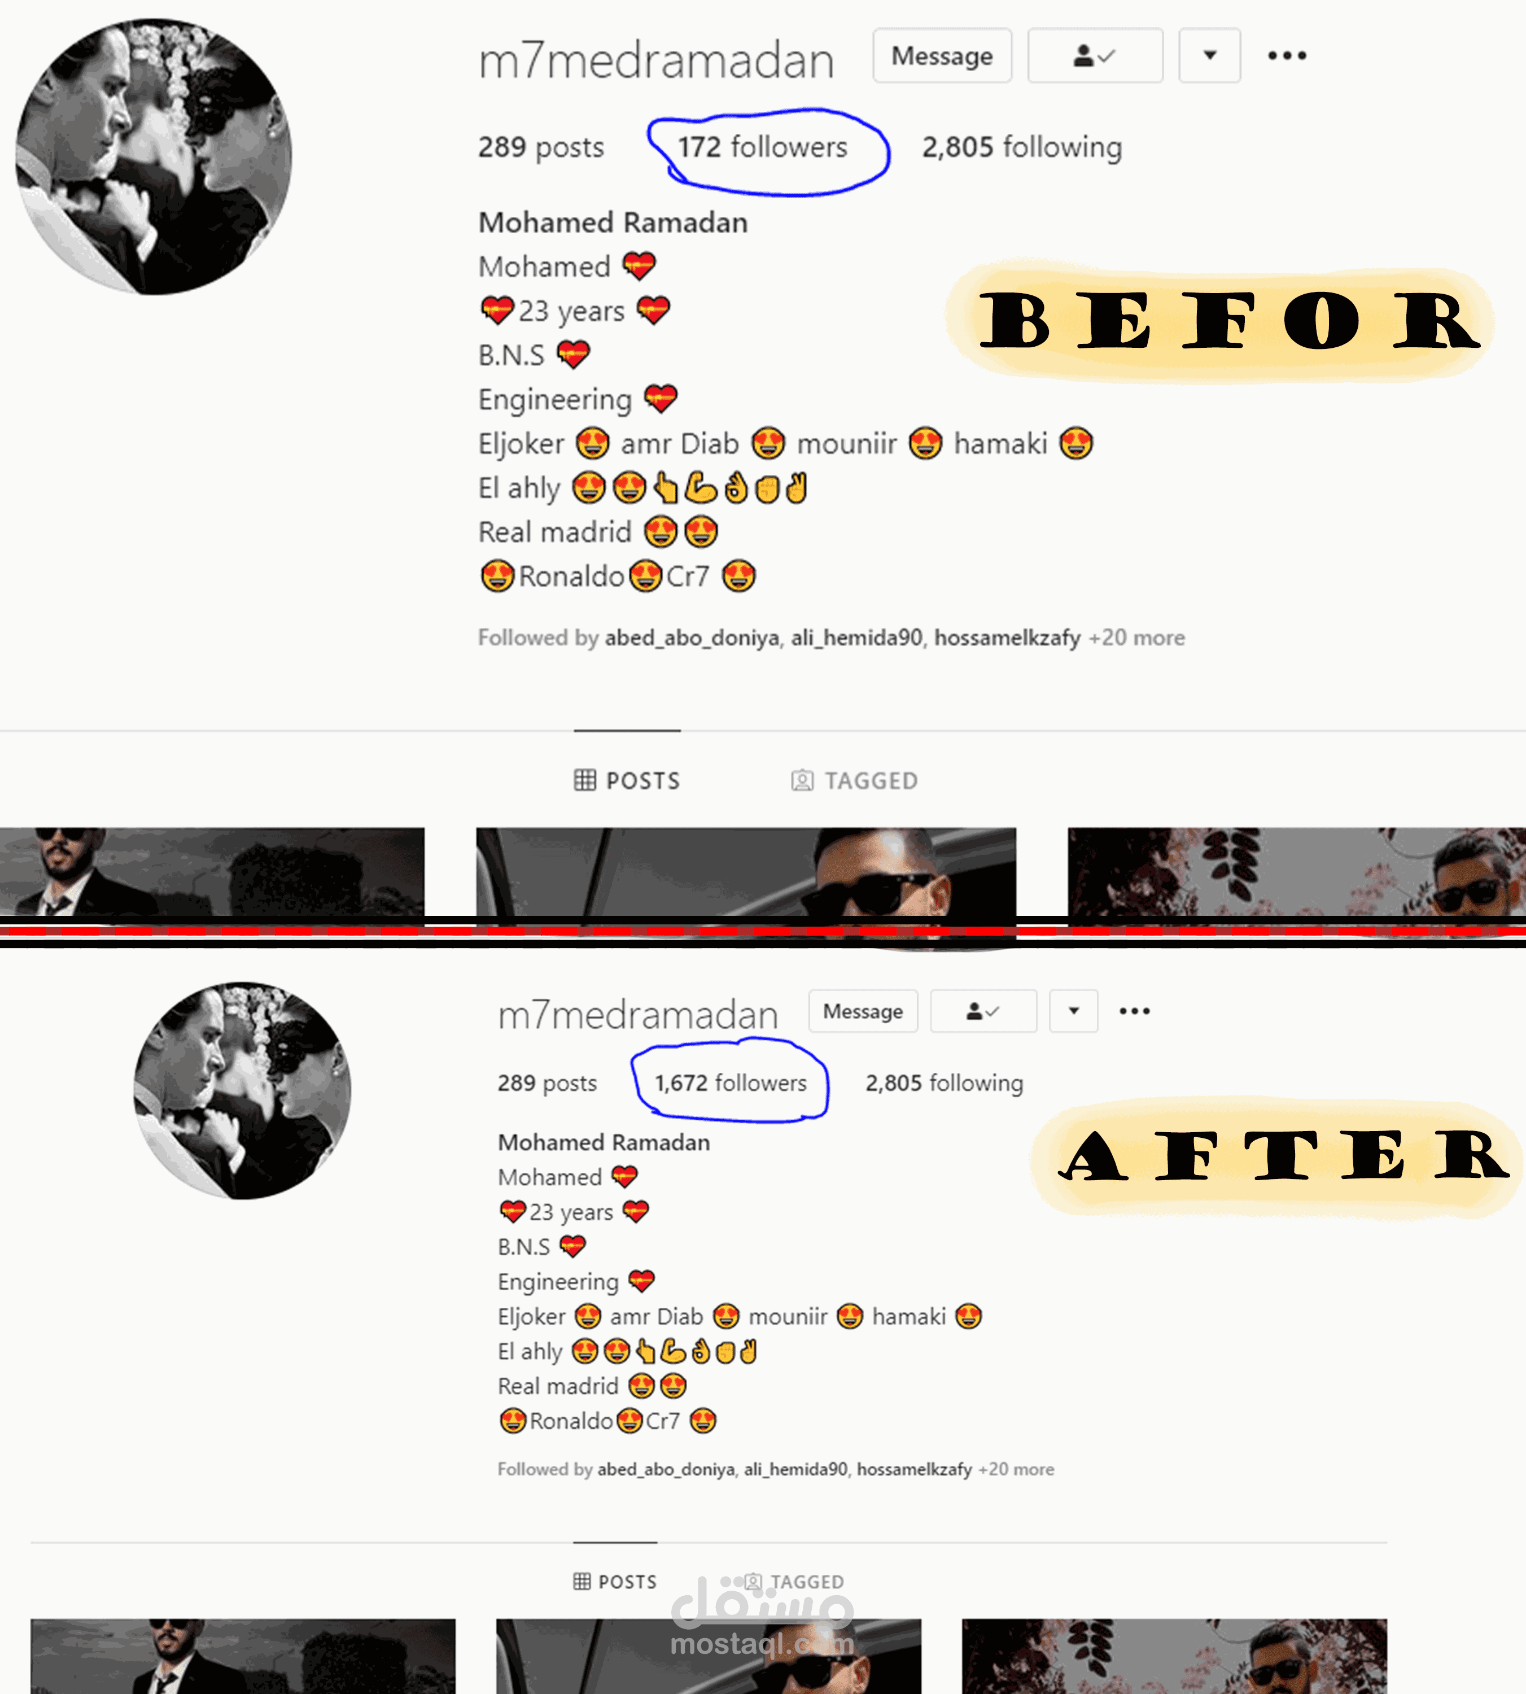Click abed_abo_doniya in top Followed by line
This screenshot has height=1694, width=1526.
click(x=692, y=638)
